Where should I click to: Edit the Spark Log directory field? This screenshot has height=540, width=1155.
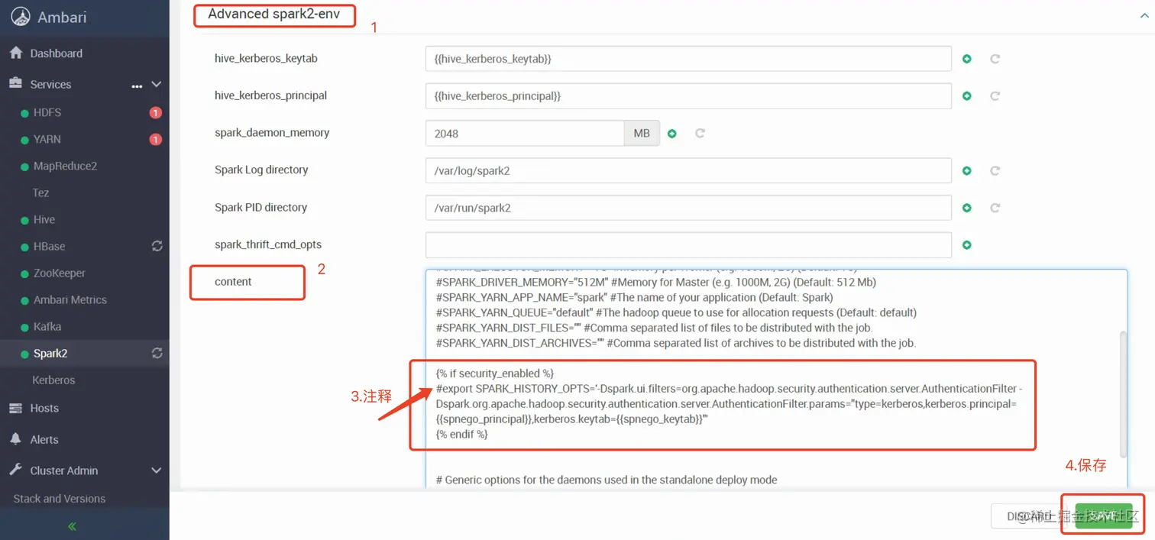pyautogui.click(x=688, y=171)
